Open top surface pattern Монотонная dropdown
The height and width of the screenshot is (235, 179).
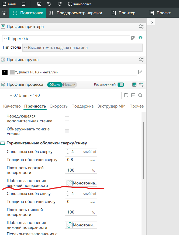[81, 183]
